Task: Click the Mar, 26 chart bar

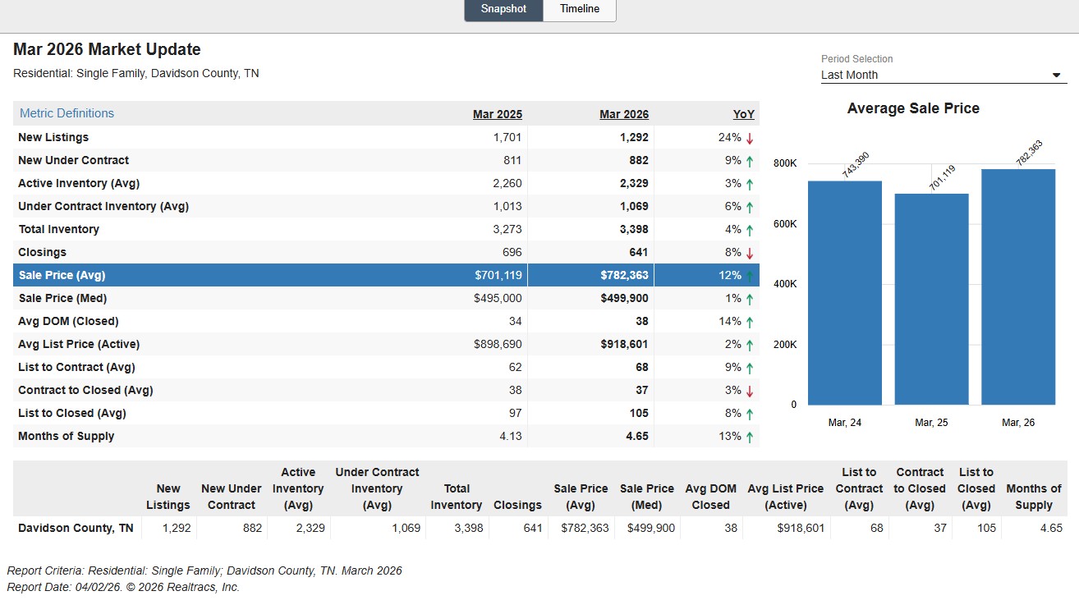Action: (1018, 287)
